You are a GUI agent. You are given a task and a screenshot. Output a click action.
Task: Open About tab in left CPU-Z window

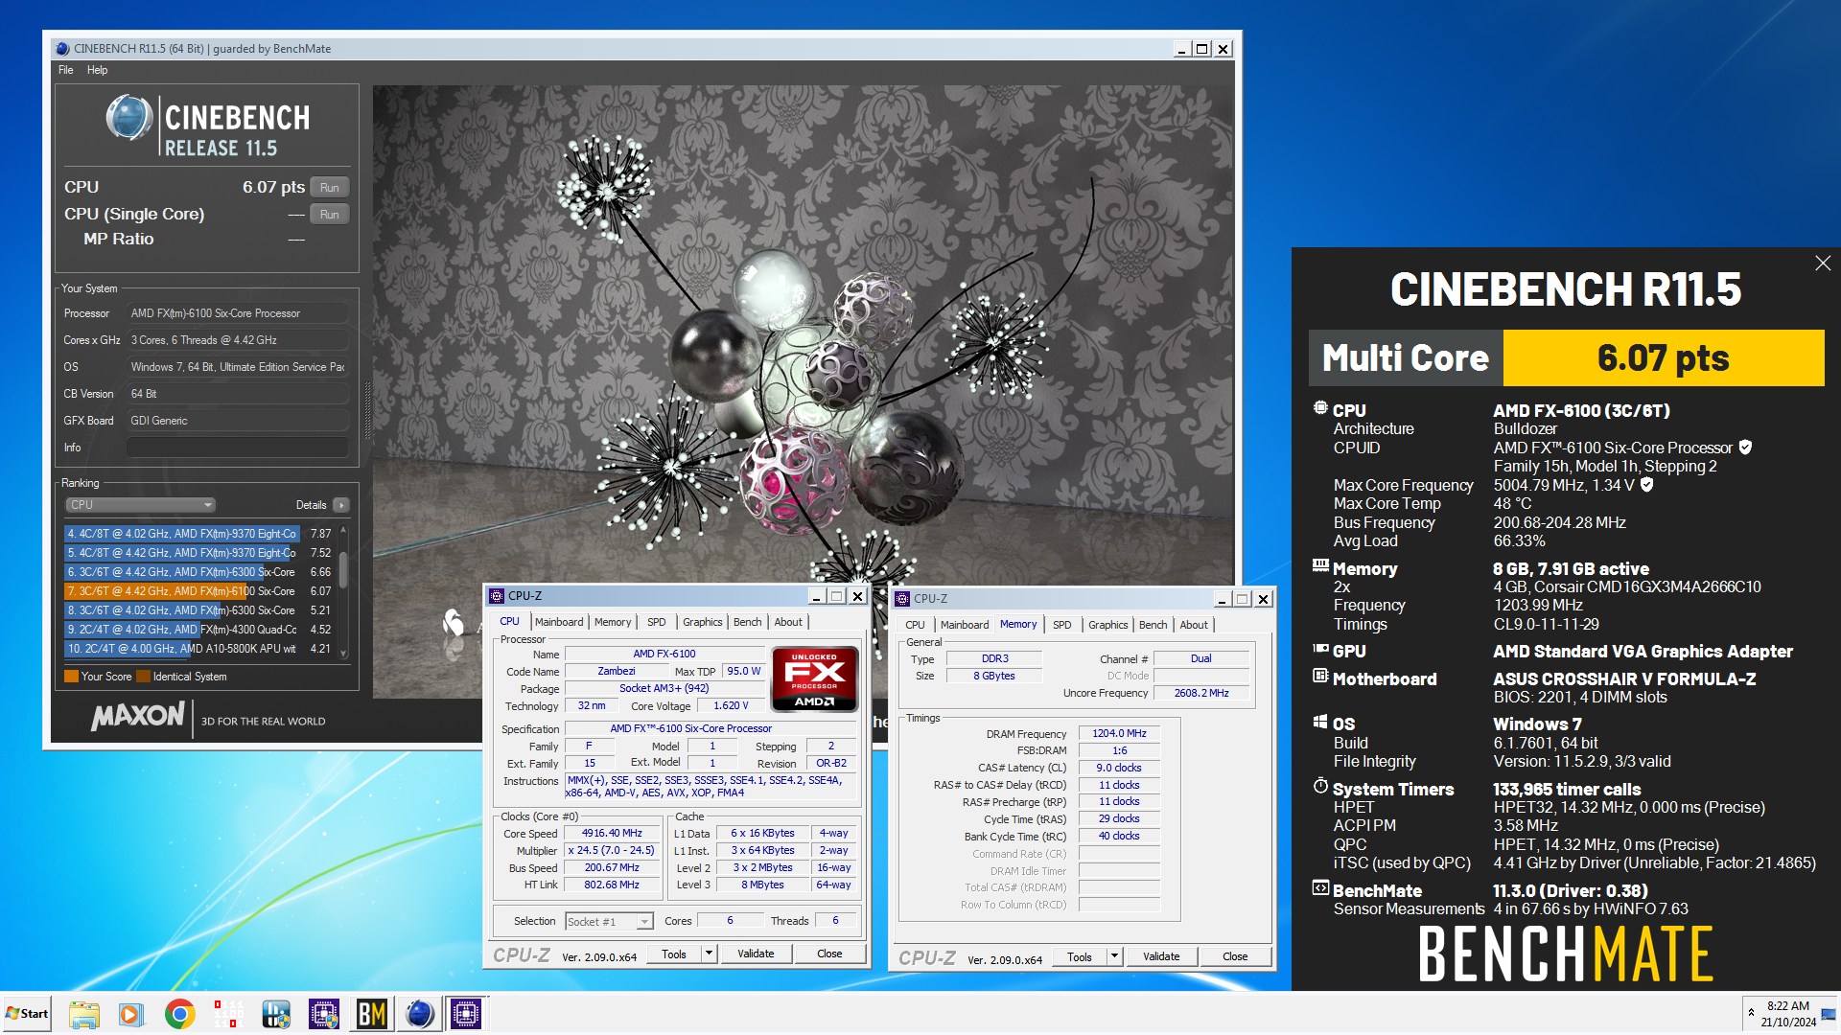click(x=788, y=622)
